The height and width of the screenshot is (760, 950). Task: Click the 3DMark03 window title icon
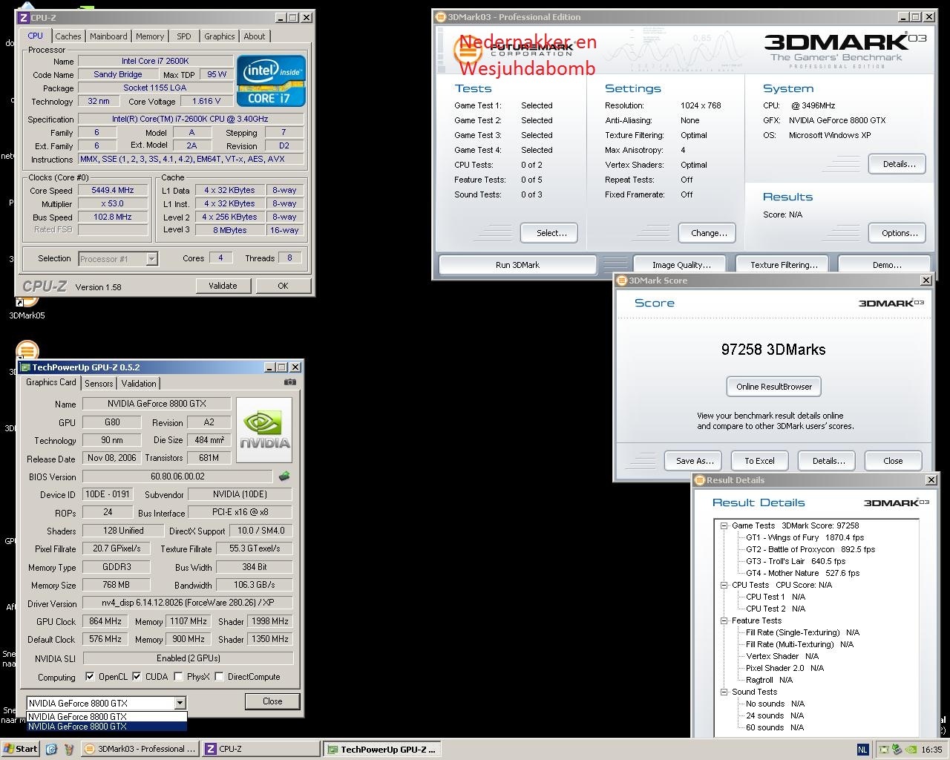tap(440, 17)
